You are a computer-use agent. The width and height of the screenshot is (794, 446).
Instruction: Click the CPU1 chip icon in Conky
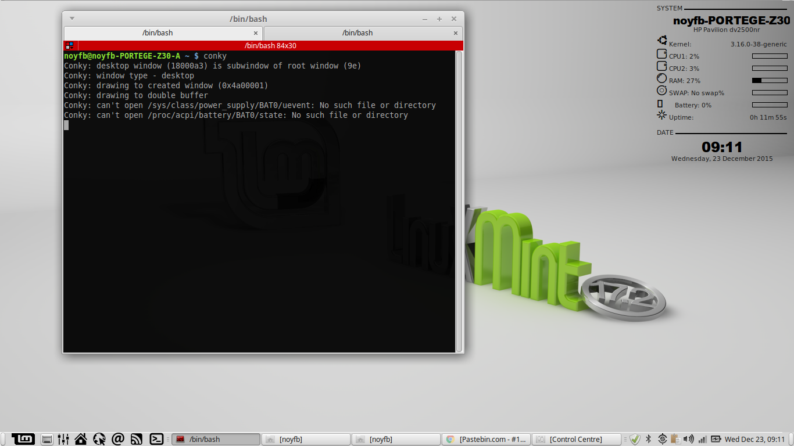661,54
